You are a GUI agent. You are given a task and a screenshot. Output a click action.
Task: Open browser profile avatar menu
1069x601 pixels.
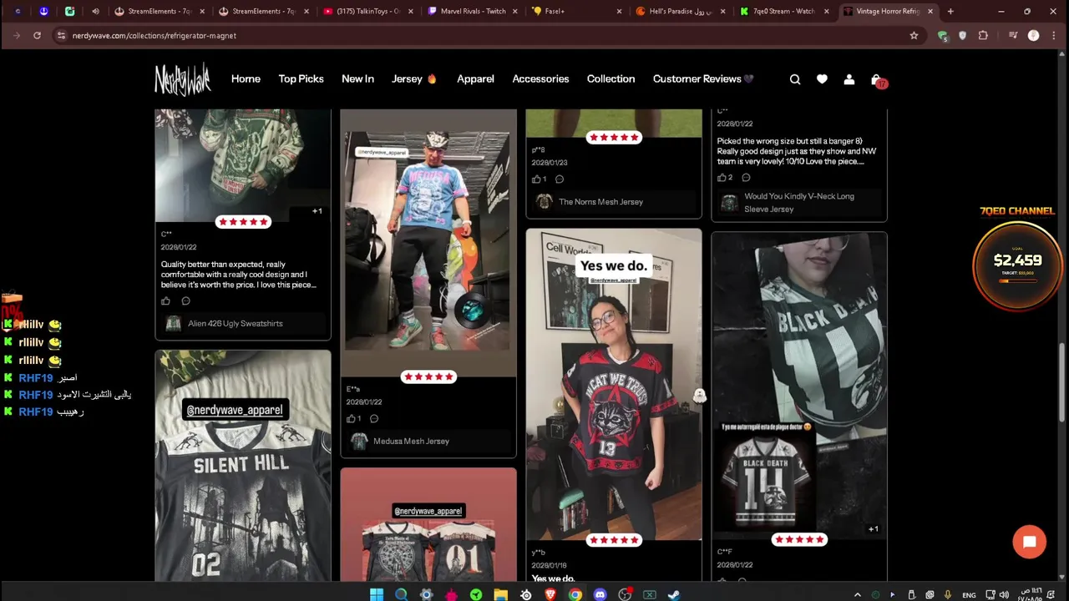click(x=1033, y=36)
